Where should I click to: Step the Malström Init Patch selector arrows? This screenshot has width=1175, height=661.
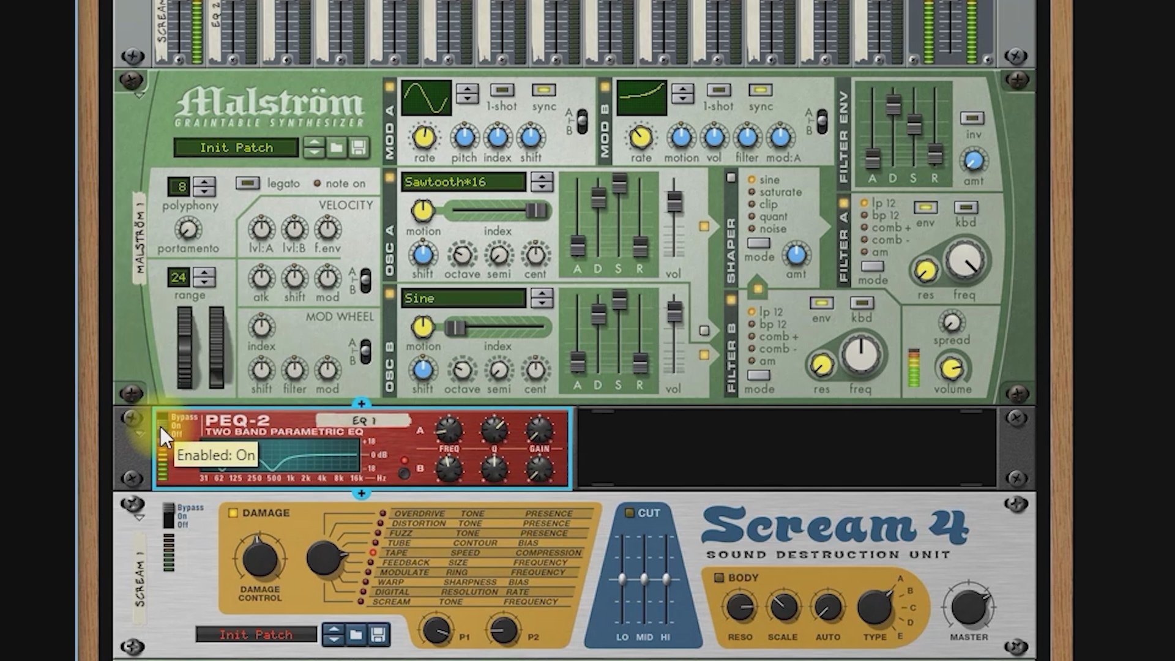[314, 148]
